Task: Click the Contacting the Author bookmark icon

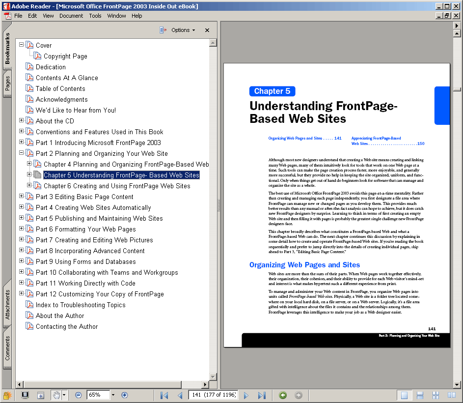Action: tap(29, 326)
